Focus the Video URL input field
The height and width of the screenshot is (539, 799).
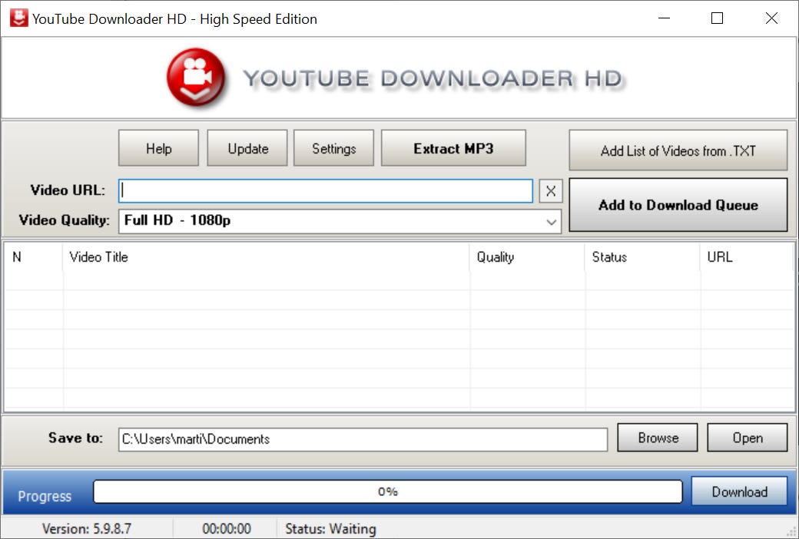pyautogui.click(x=326, y=190)
